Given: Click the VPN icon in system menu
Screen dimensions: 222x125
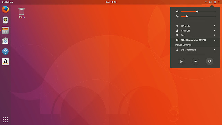Looking at the screenshot, I should 177,31.
